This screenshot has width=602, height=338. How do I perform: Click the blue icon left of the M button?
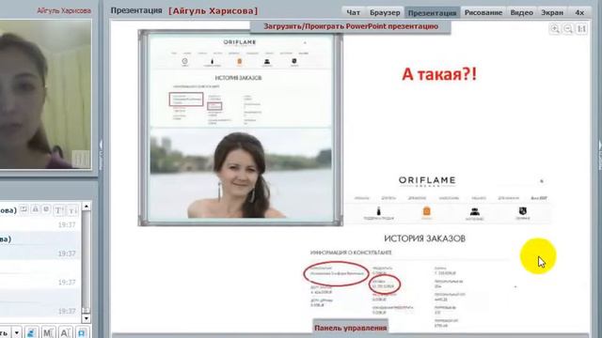(31, 332)
